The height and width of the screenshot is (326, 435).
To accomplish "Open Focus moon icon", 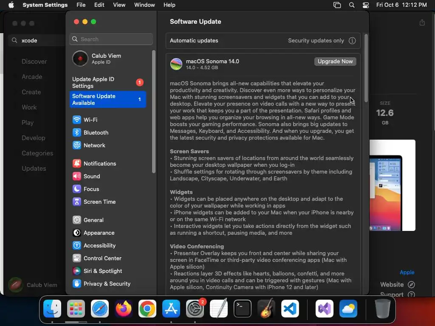I will point(77,189).
